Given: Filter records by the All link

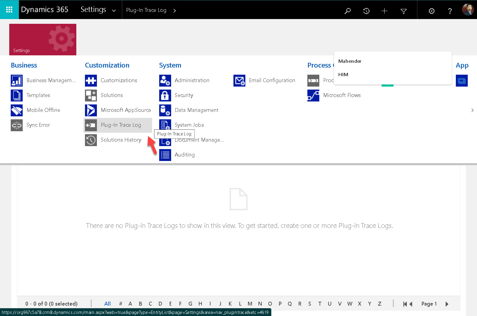Looking at the screenshot, I should tap(107, 304).
